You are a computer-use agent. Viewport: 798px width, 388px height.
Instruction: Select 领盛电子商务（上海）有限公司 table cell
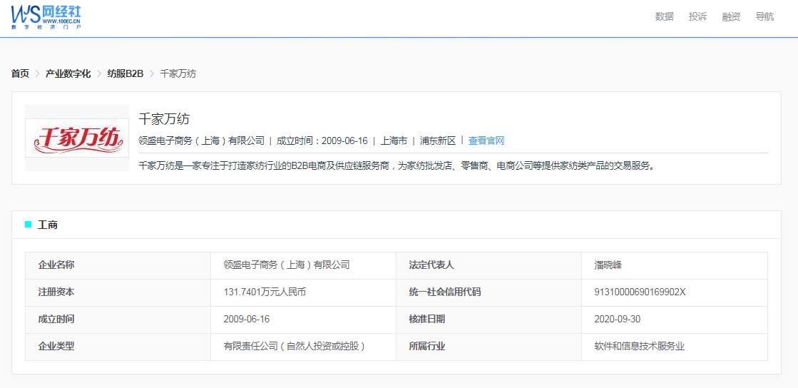[303, 265]
